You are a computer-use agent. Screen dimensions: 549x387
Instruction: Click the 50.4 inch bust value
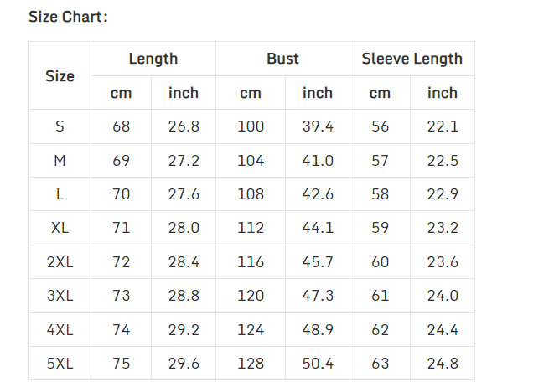pyautogui.click(x=318, y=364)
